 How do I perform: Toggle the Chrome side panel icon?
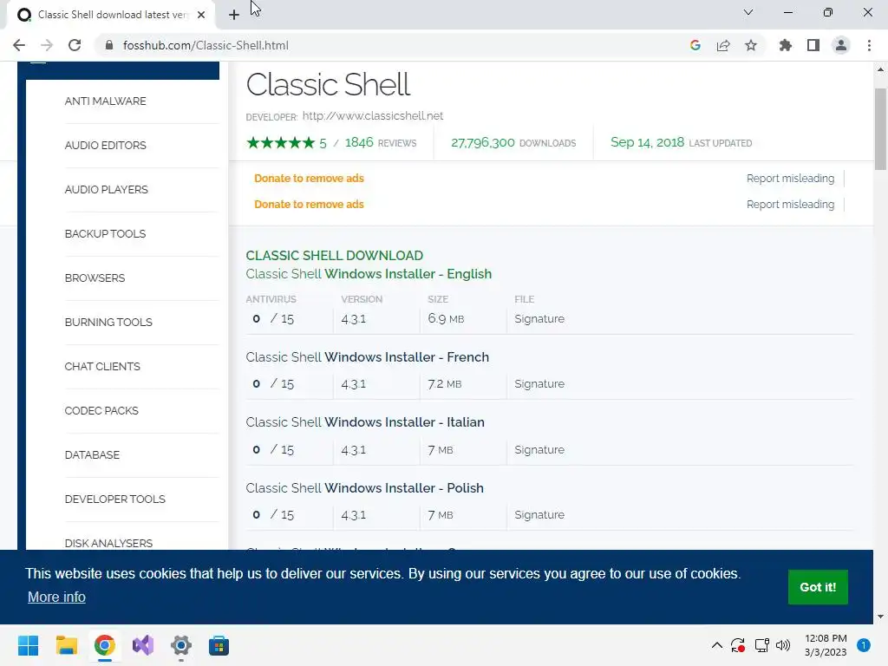tap(813, 45)
